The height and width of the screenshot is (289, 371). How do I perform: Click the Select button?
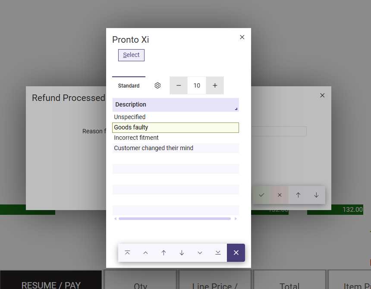131,55
